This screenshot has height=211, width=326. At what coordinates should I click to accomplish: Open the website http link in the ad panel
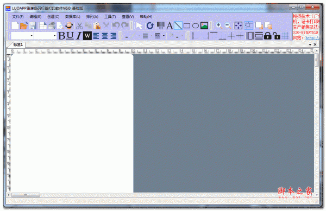coord(312,38)
